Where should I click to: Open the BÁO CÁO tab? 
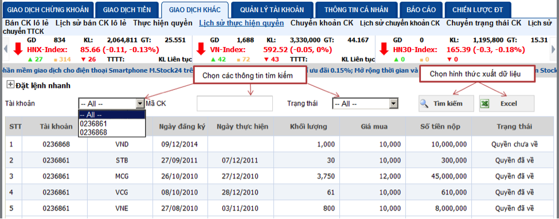tap(421, 10)
